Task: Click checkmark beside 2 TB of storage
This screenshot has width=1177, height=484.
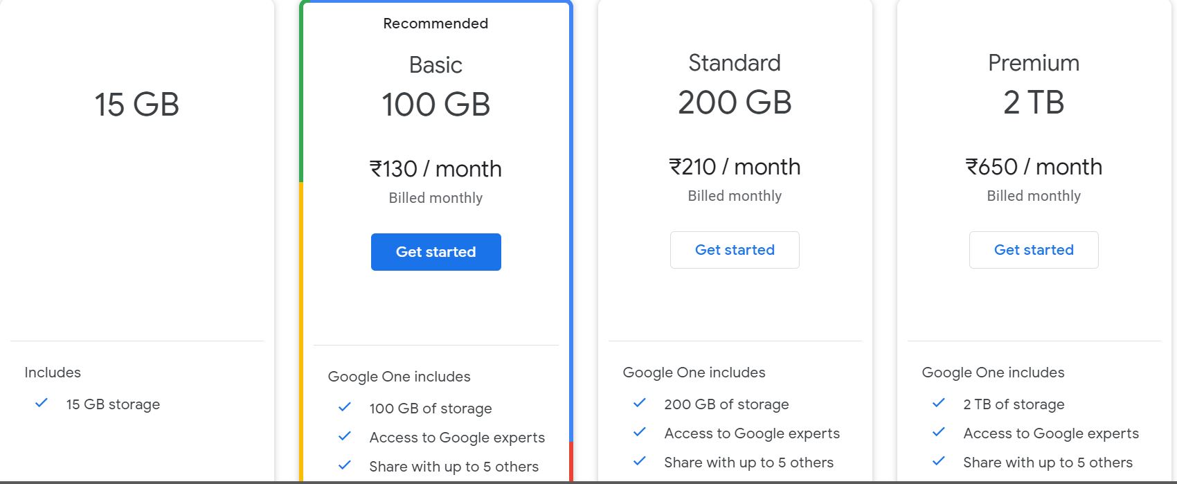Action: click(939, 403)
